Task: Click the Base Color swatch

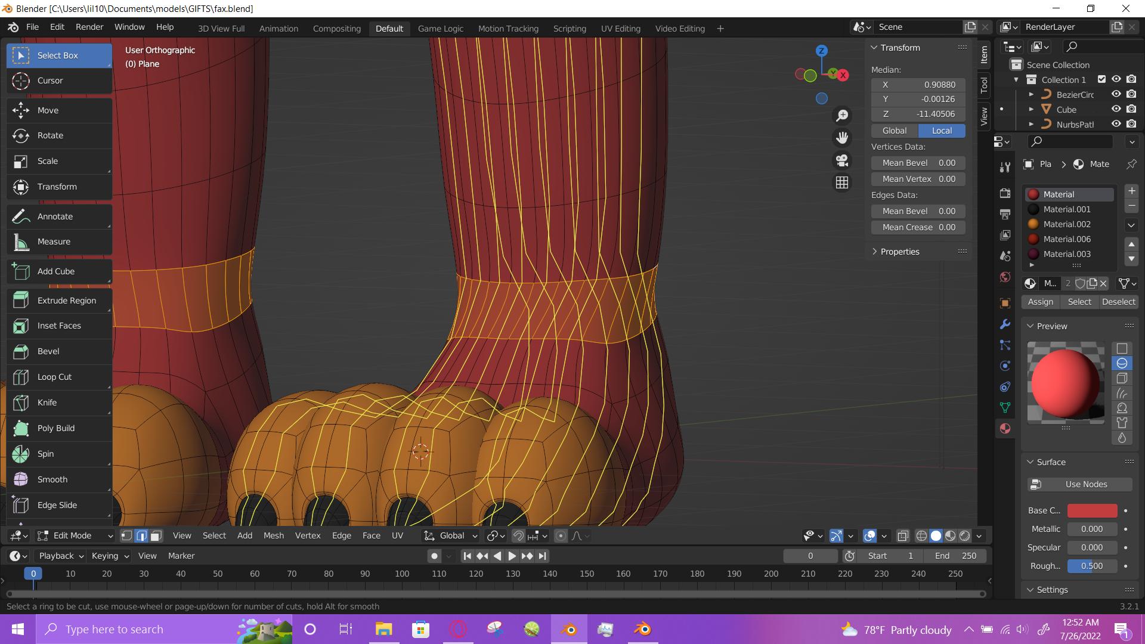Action: (x=1092, y=510)
